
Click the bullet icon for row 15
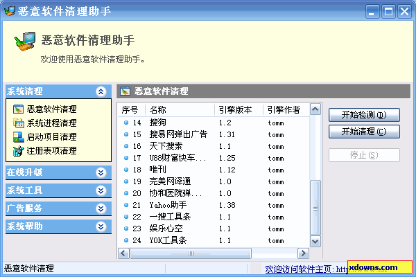coord(126,134)
